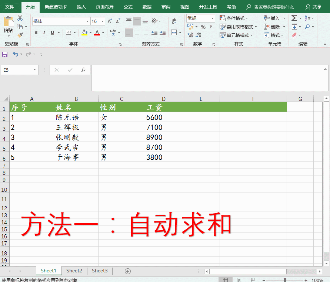Image resolution: width=330 pixels, height=282 pixels.
Task: Click the Fill down icon
Action: click(x=294, y=27)
